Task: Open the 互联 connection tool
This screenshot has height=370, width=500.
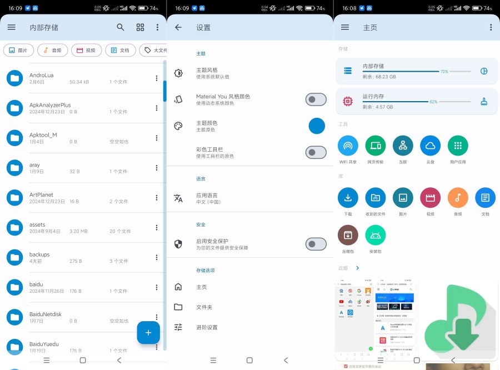Action: [x=402, y=146]
